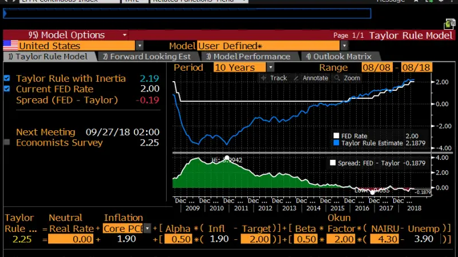
Task: Click the Spread FED - Taylor legend swatch
Action: pos(333,163)
